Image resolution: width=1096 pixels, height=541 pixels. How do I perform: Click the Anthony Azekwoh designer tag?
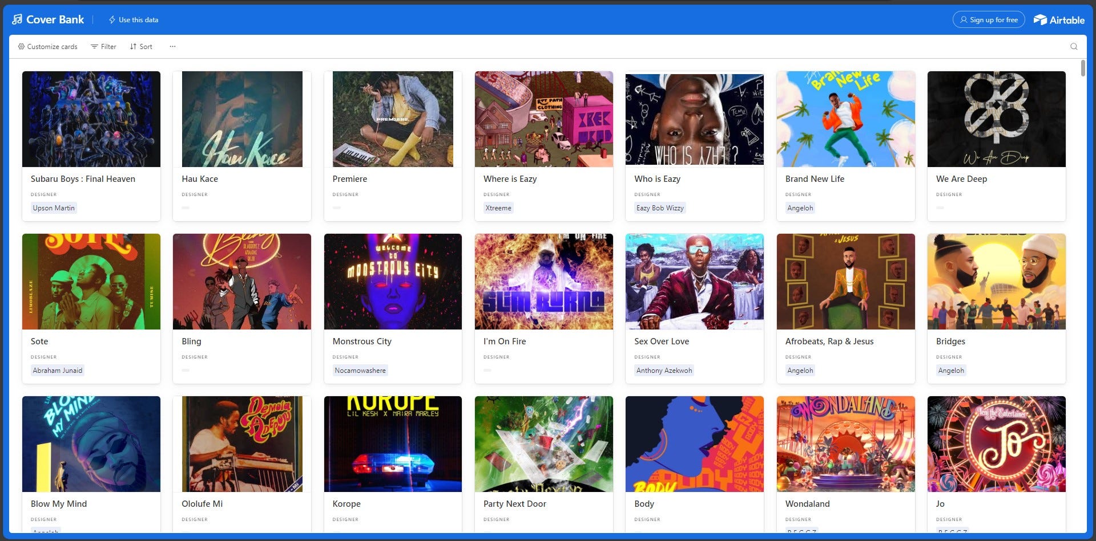(x=664, y=371)
